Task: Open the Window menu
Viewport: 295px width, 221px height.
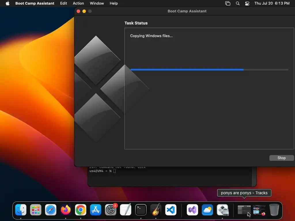Action: 97,3
